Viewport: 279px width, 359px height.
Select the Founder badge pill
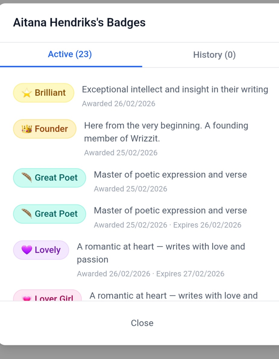[x=45, y=129]
